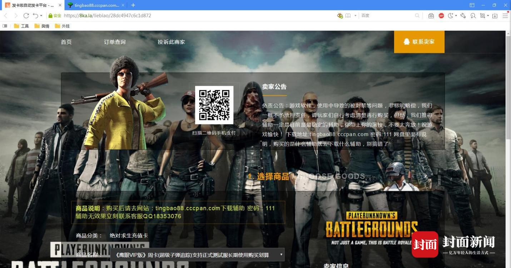Click the screenshot crop tool icon
The image size is (511, 268).
coord(483,16)
